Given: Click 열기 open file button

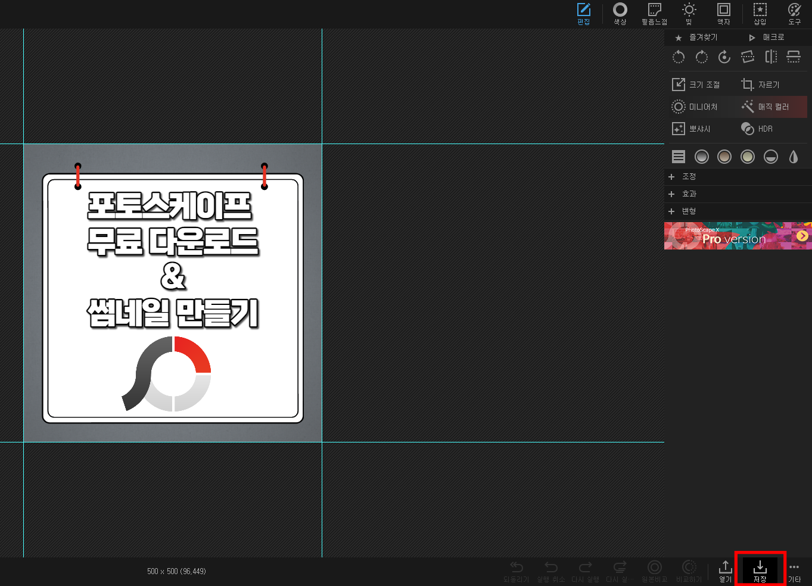Looking at the screenshot, I should click(x=725, y=572).
